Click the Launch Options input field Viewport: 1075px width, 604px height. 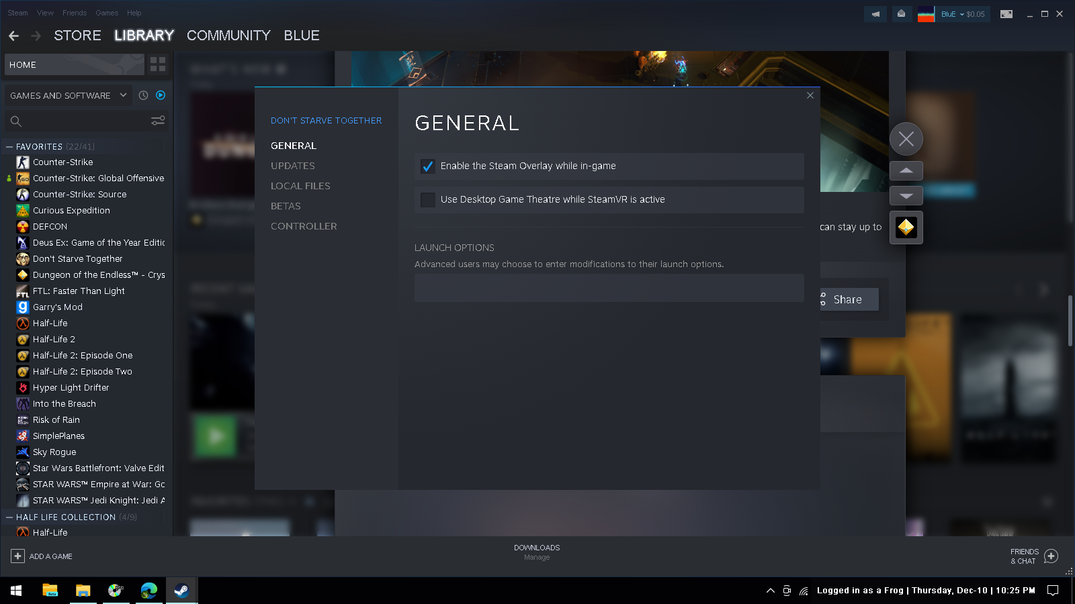pos(609,288)
